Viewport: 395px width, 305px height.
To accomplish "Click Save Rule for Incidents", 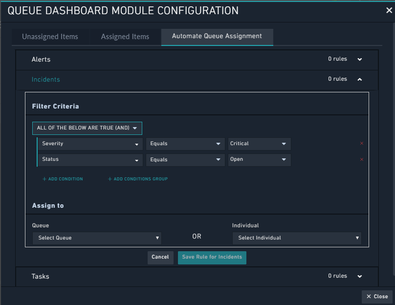I will 212,258.
